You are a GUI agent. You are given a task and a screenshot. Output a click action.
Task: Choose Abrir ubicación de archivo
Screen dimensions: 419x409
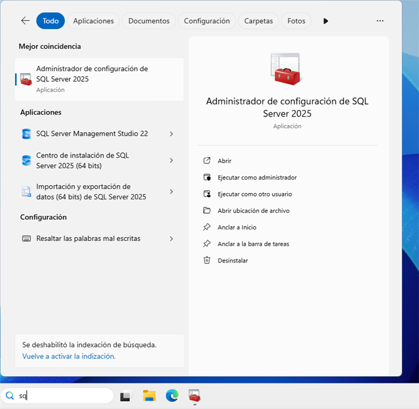point(254,211)
